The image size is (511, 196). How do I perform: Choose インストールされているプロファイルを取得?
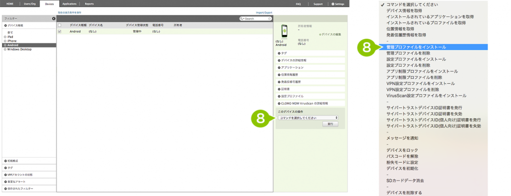click(426, 23)
